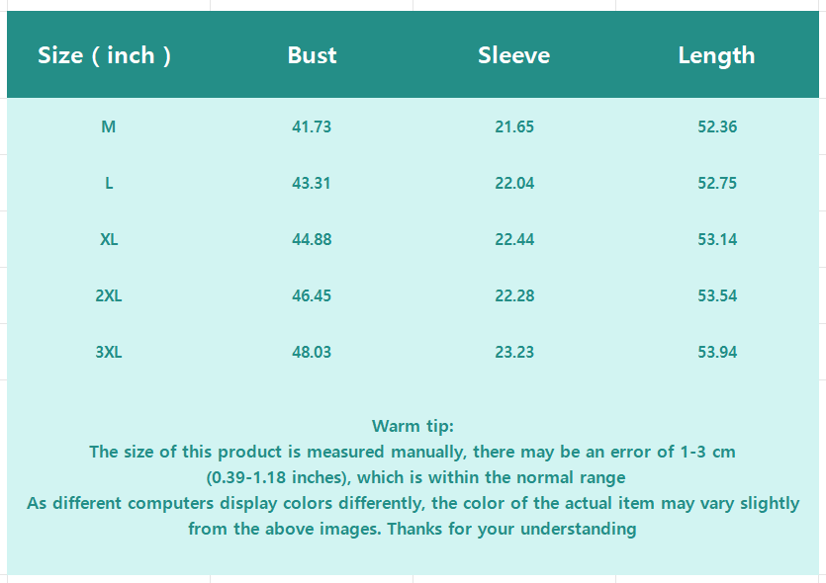The width and height of the screenshot is (826, 583).
Task: Select the sleeve value 22.44 cell
Action: pyautogui.click(x=514, y=239)
